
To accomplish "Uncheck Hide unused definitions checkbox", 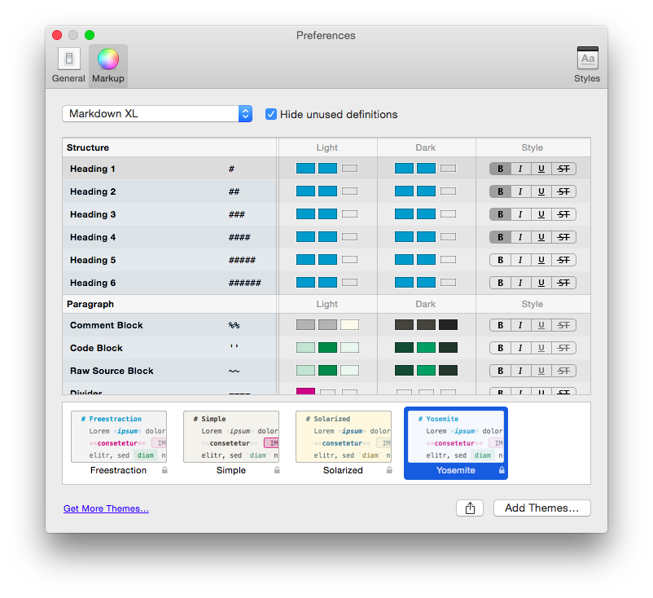I will point(271,114).
